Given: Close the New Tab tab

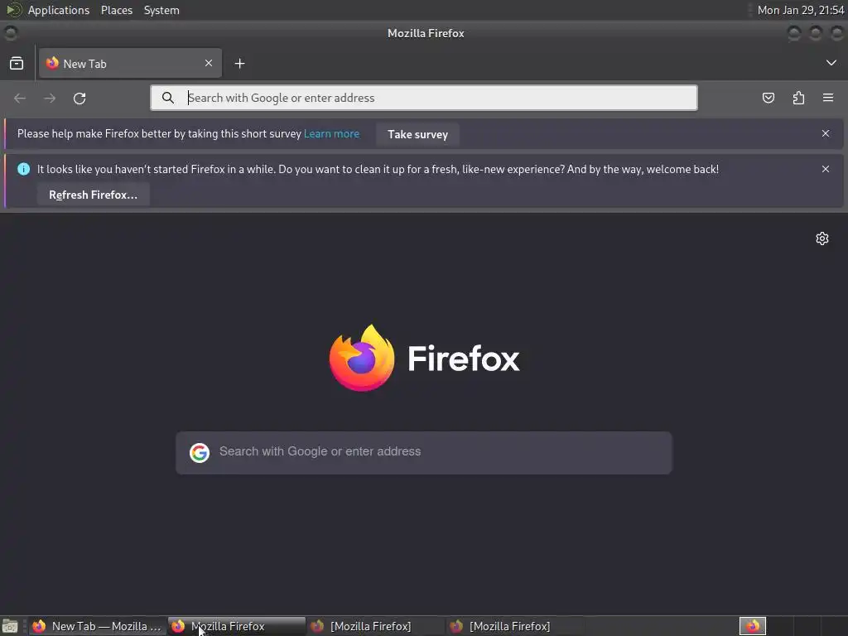Looking at the screenshot, I should tap(209, 63).
